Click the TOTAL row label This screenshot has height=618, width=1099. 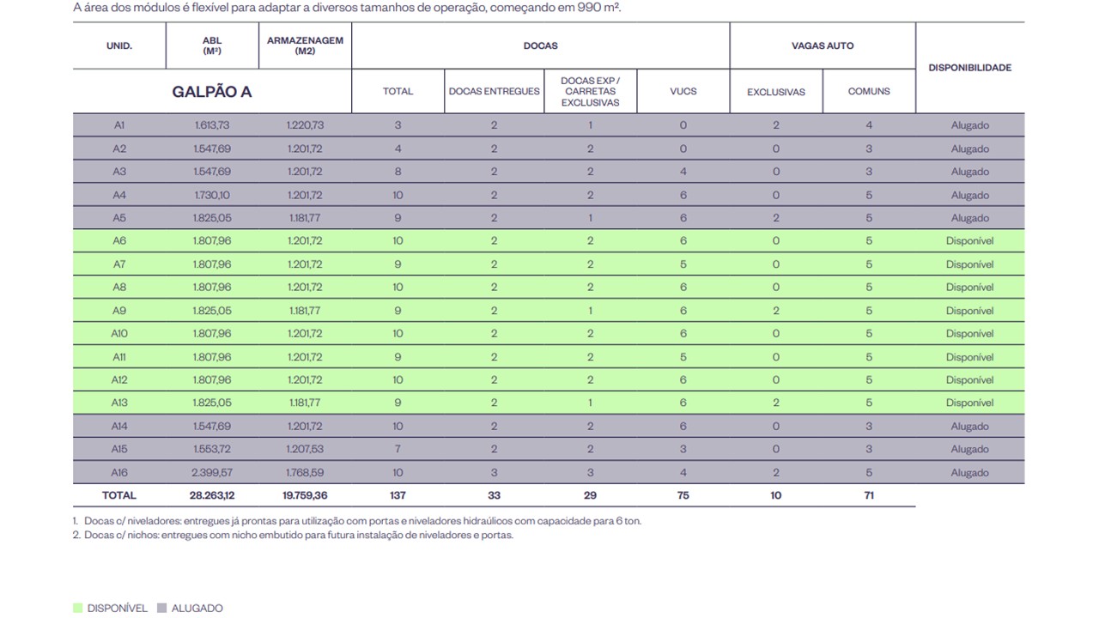119,495
